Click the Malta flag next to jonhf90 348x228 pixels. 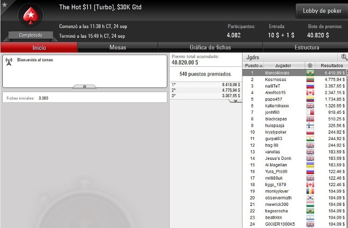click(x=310, y=112)
